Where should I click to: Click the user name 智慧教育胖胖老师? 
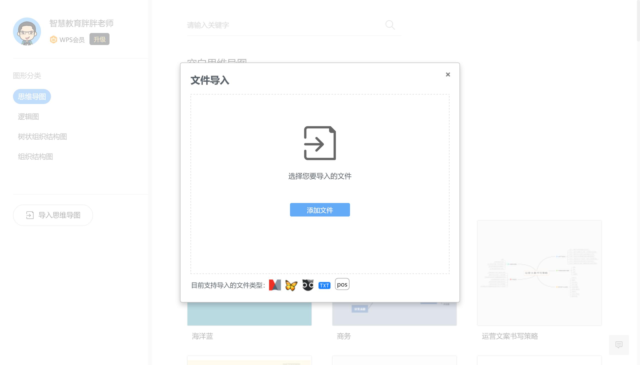pyautogui.click(x=81, y=23)
